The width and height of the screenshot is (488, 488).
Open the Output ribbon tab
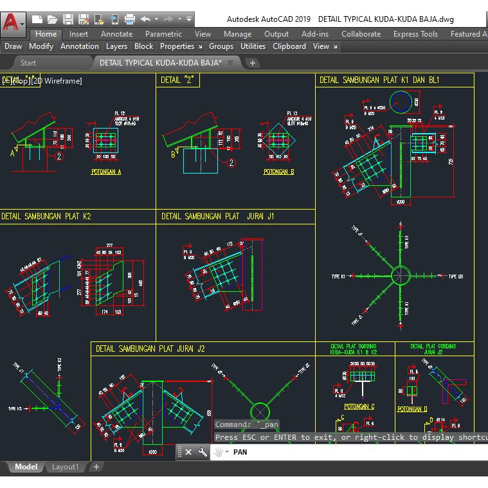(x=276, y=34)
